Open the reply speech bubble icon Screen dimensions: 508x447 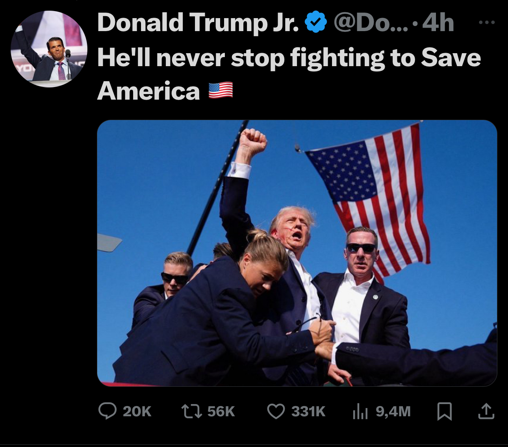click(x=107, y=411)
